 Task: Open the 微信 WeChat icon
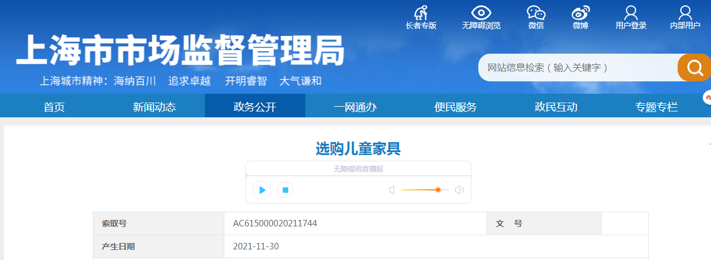(536, 13)
